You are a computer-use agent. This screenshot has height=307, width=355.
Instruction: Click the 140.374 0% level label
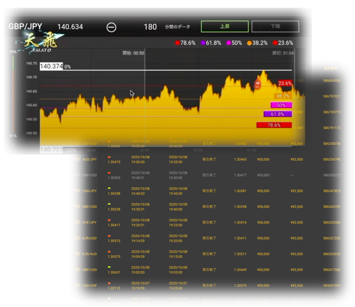pyautogui.click(x=55, y=66)
